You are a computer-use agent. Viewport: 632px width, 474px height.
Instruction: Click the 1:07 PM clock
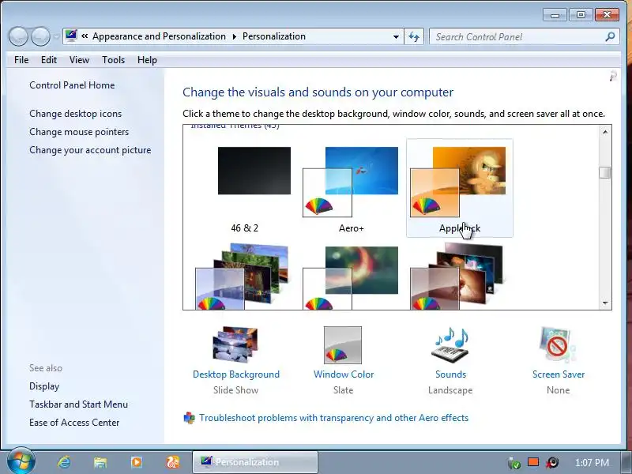coord(592,462)
